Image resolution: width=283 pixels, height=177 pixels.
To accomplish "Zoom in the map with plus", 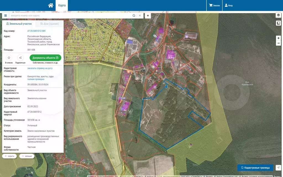I will click(x=278, y=38).
